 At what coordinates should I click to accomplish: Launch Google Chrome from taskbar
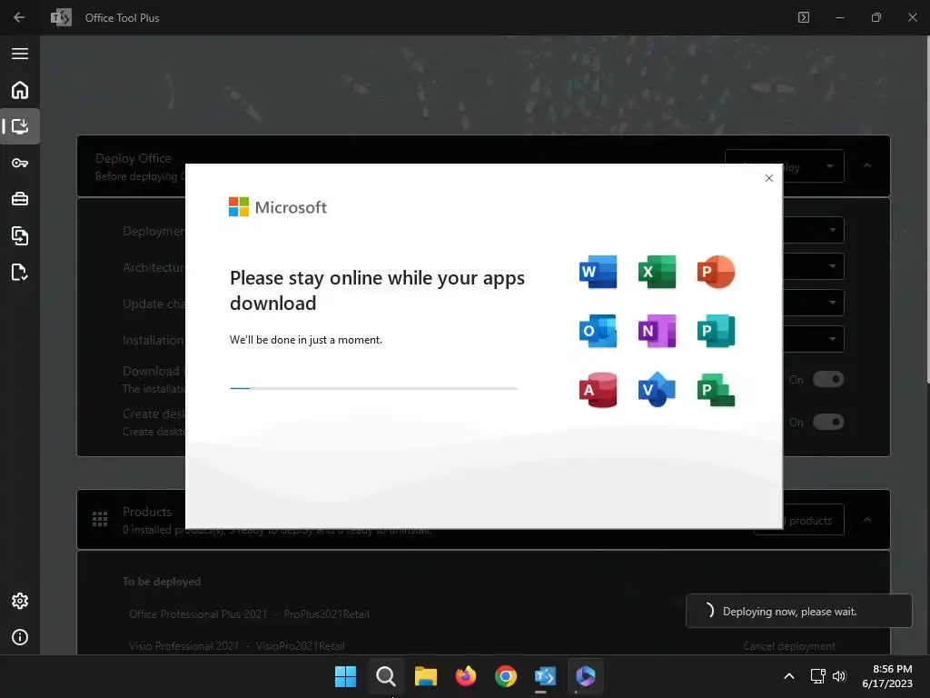coord(505,676)
